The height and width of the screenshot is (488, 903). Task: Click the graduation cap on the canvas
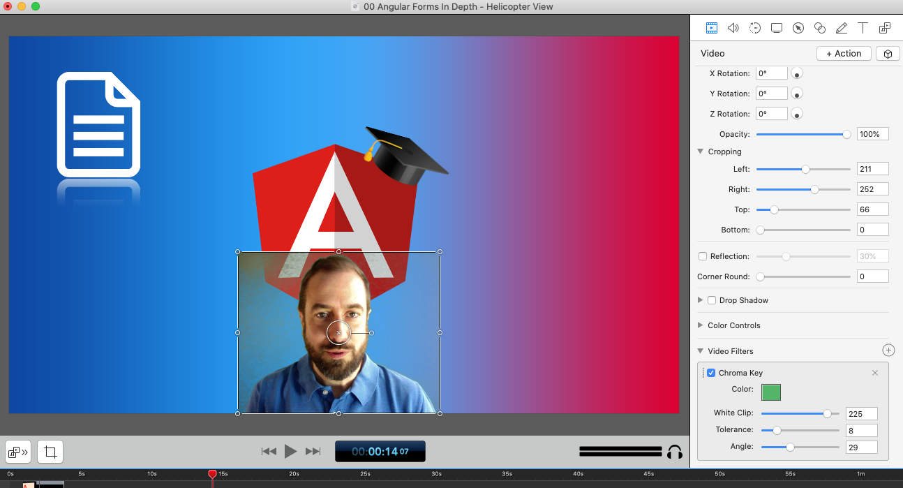tap(405, 154)
